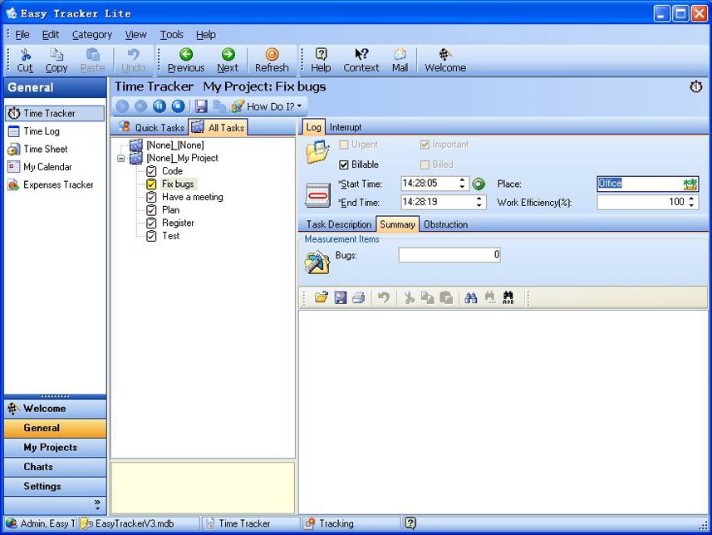Collapse the [None]_My Project tree node
Screen dimensions: 712x535
click(x=121, y=158)
